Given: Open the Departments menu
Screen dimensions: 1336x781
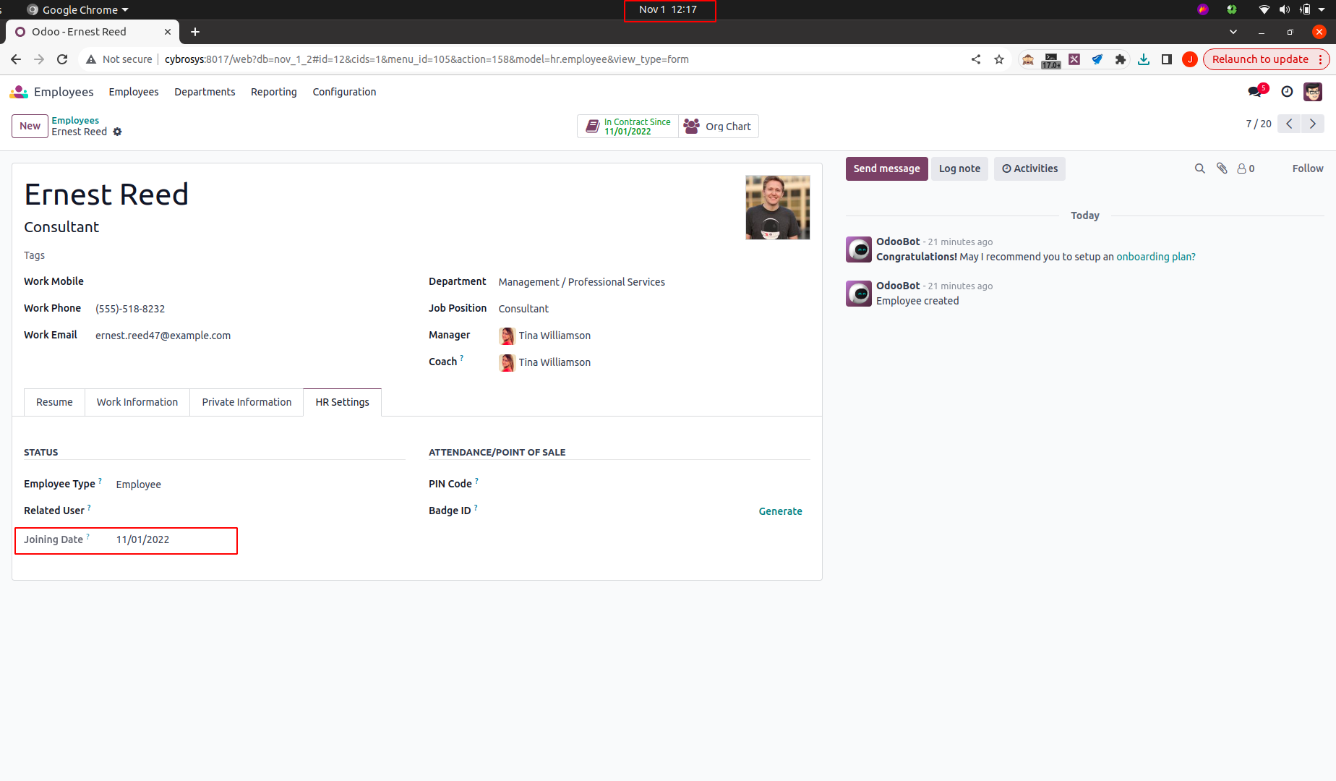Looking at the screenshot, I should tap(205, 92).
